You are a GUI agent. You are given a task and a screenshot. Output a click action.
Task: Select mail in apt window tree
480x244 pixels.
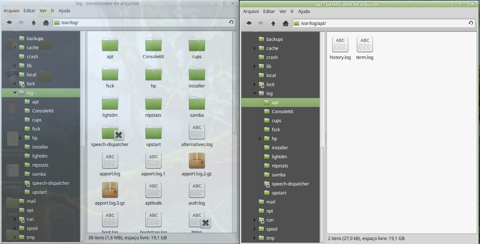270,202
